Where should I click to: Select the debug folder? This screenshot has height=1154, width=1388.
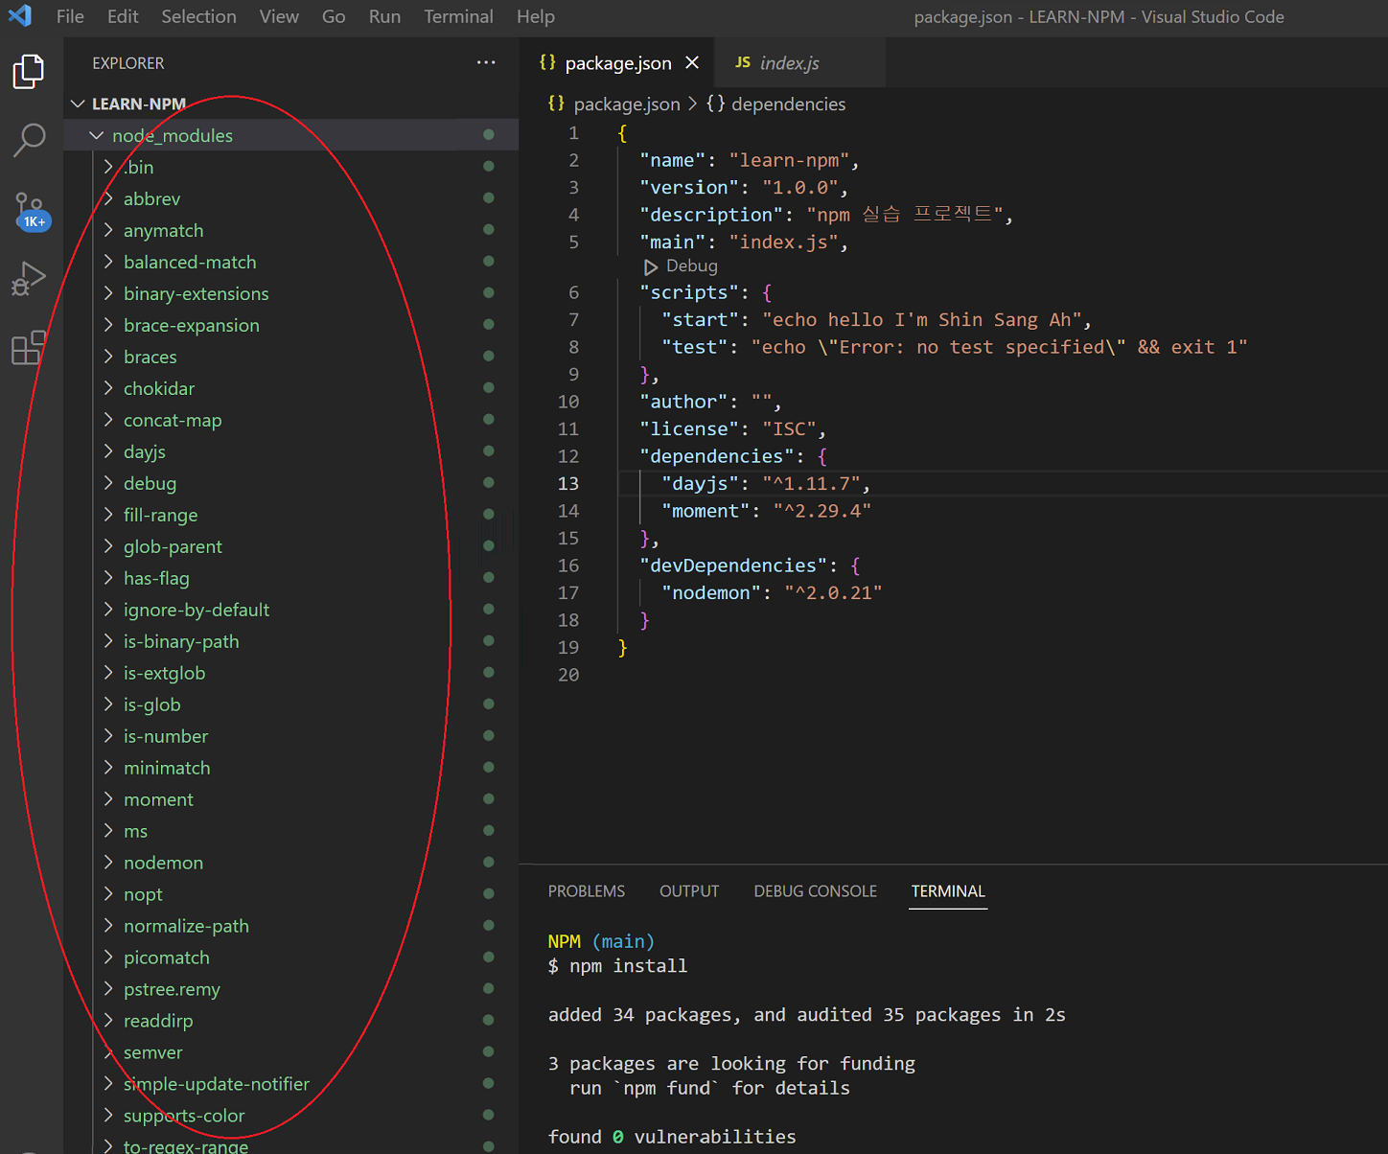coord(290,483)
